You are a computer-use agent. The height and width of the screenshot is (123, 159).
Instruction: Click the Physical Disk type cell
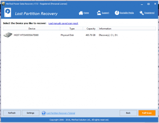tap(67, 35)
